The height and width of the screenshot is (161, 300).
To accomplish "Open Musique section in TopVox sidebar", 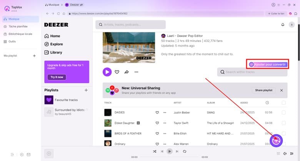I will point(20,19).
